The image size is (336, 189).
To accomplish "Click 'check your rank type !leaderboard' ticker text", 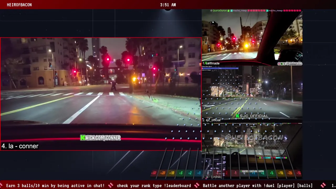I will tap(154, 186).
